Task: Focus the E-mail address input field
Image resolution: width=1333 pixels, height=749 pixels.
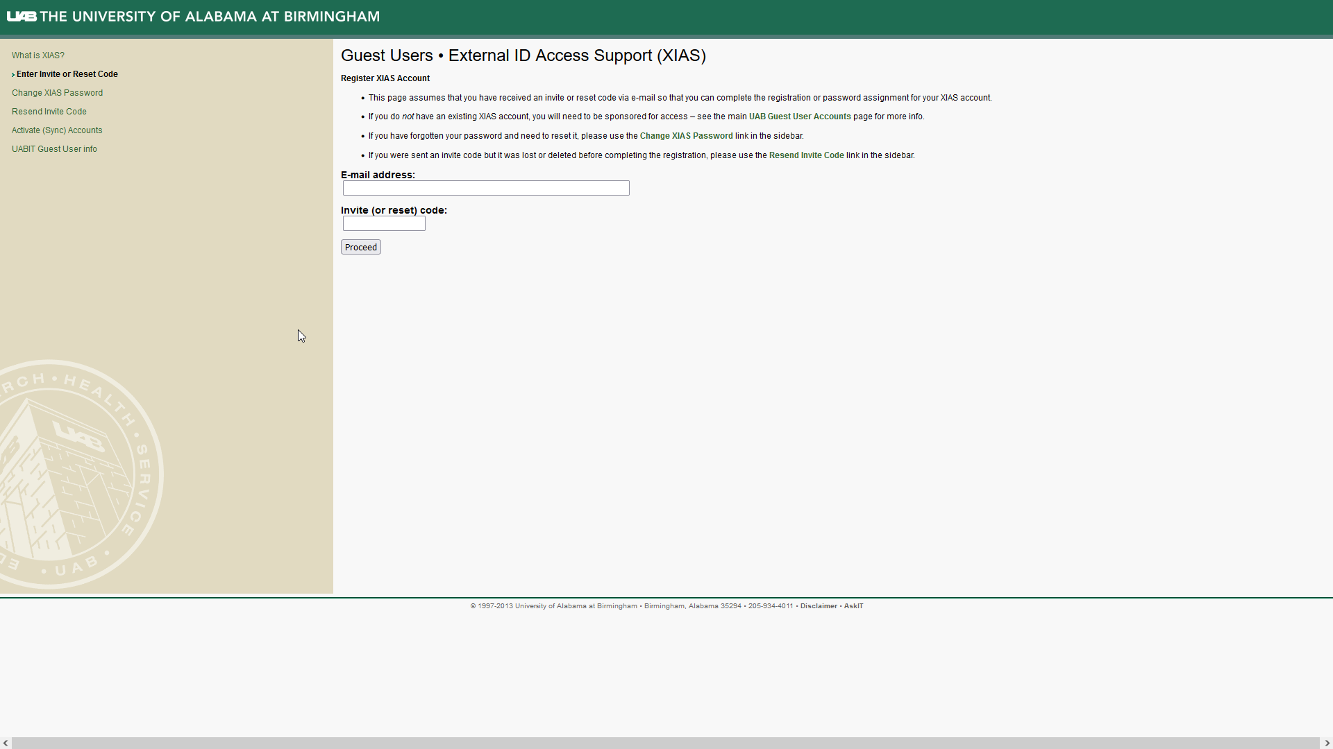Action: click(x=486, y=188)
